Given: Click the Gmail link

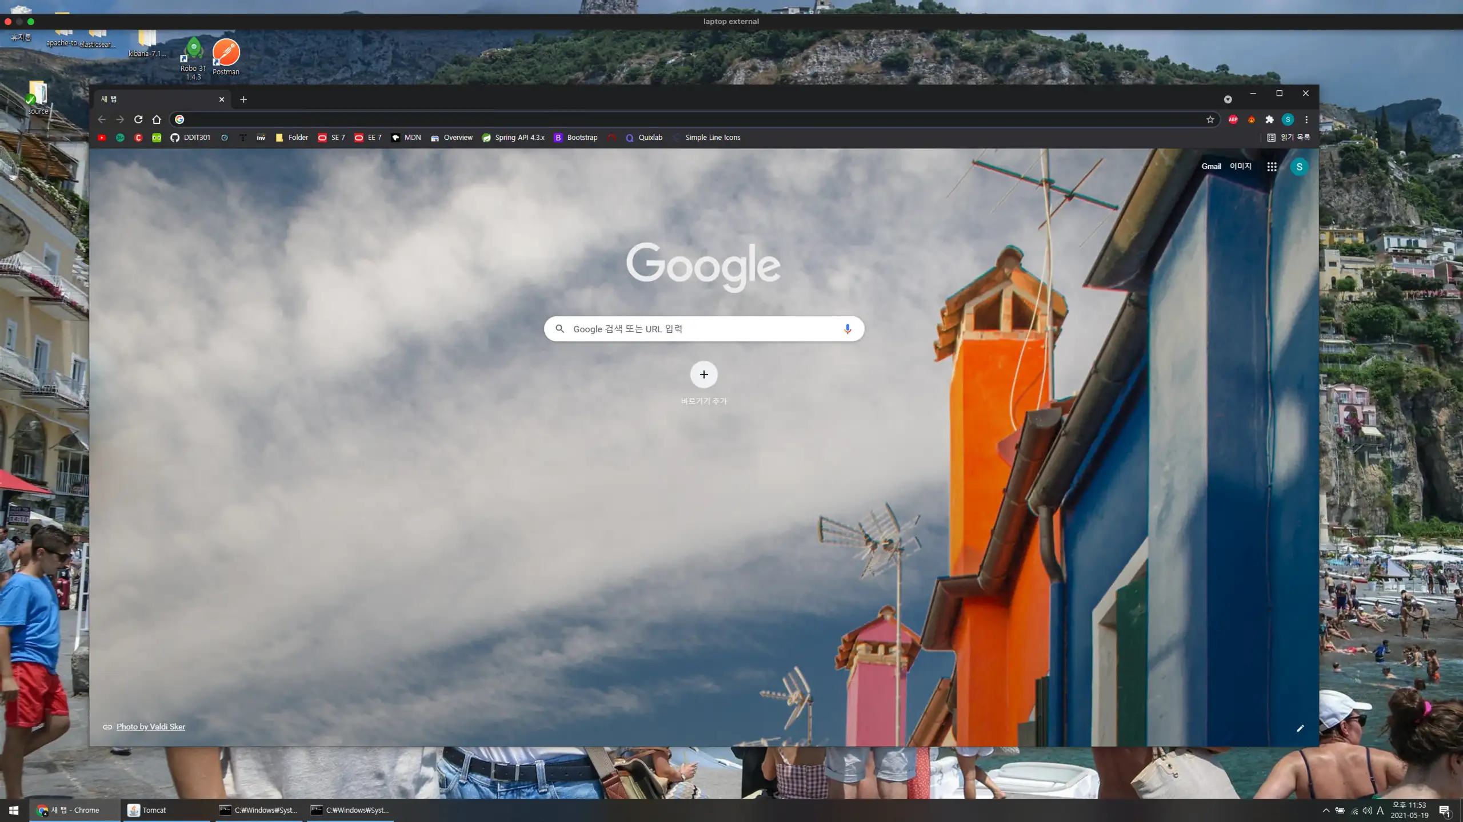Looking at the screenshot, I should [1211, 166].
